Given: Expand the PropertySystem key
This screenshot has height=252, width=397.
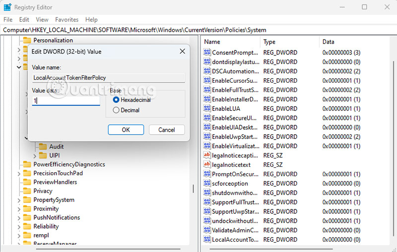Looking at the screenshot, I should (19, 200).
